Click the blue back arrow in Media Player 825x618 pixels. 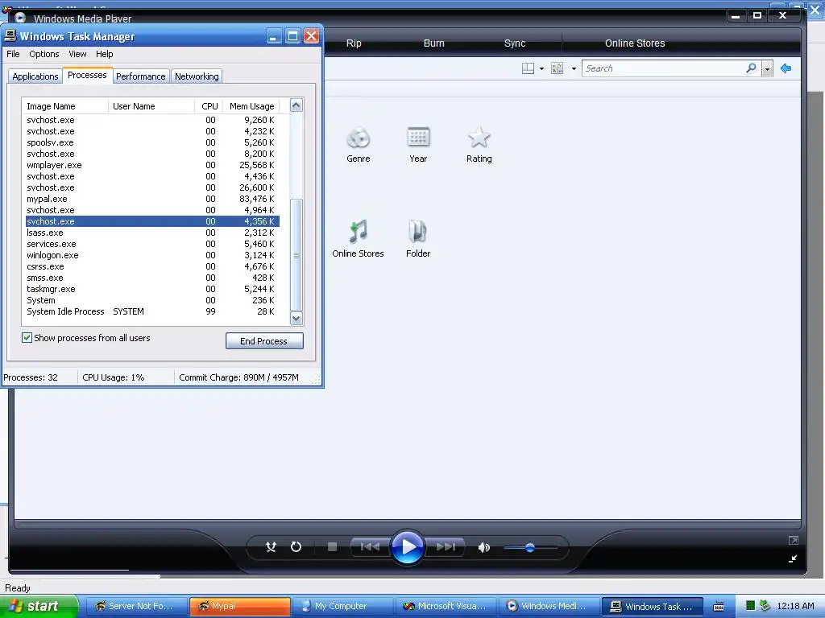pyautogui.click(x=786, y=68)
